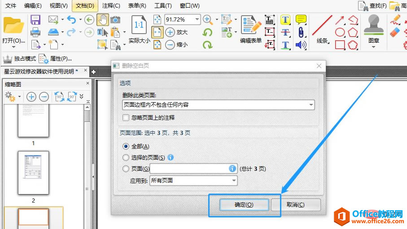Open the 视图(V) menu
This screenshot has width=407, height=229.
59,6
